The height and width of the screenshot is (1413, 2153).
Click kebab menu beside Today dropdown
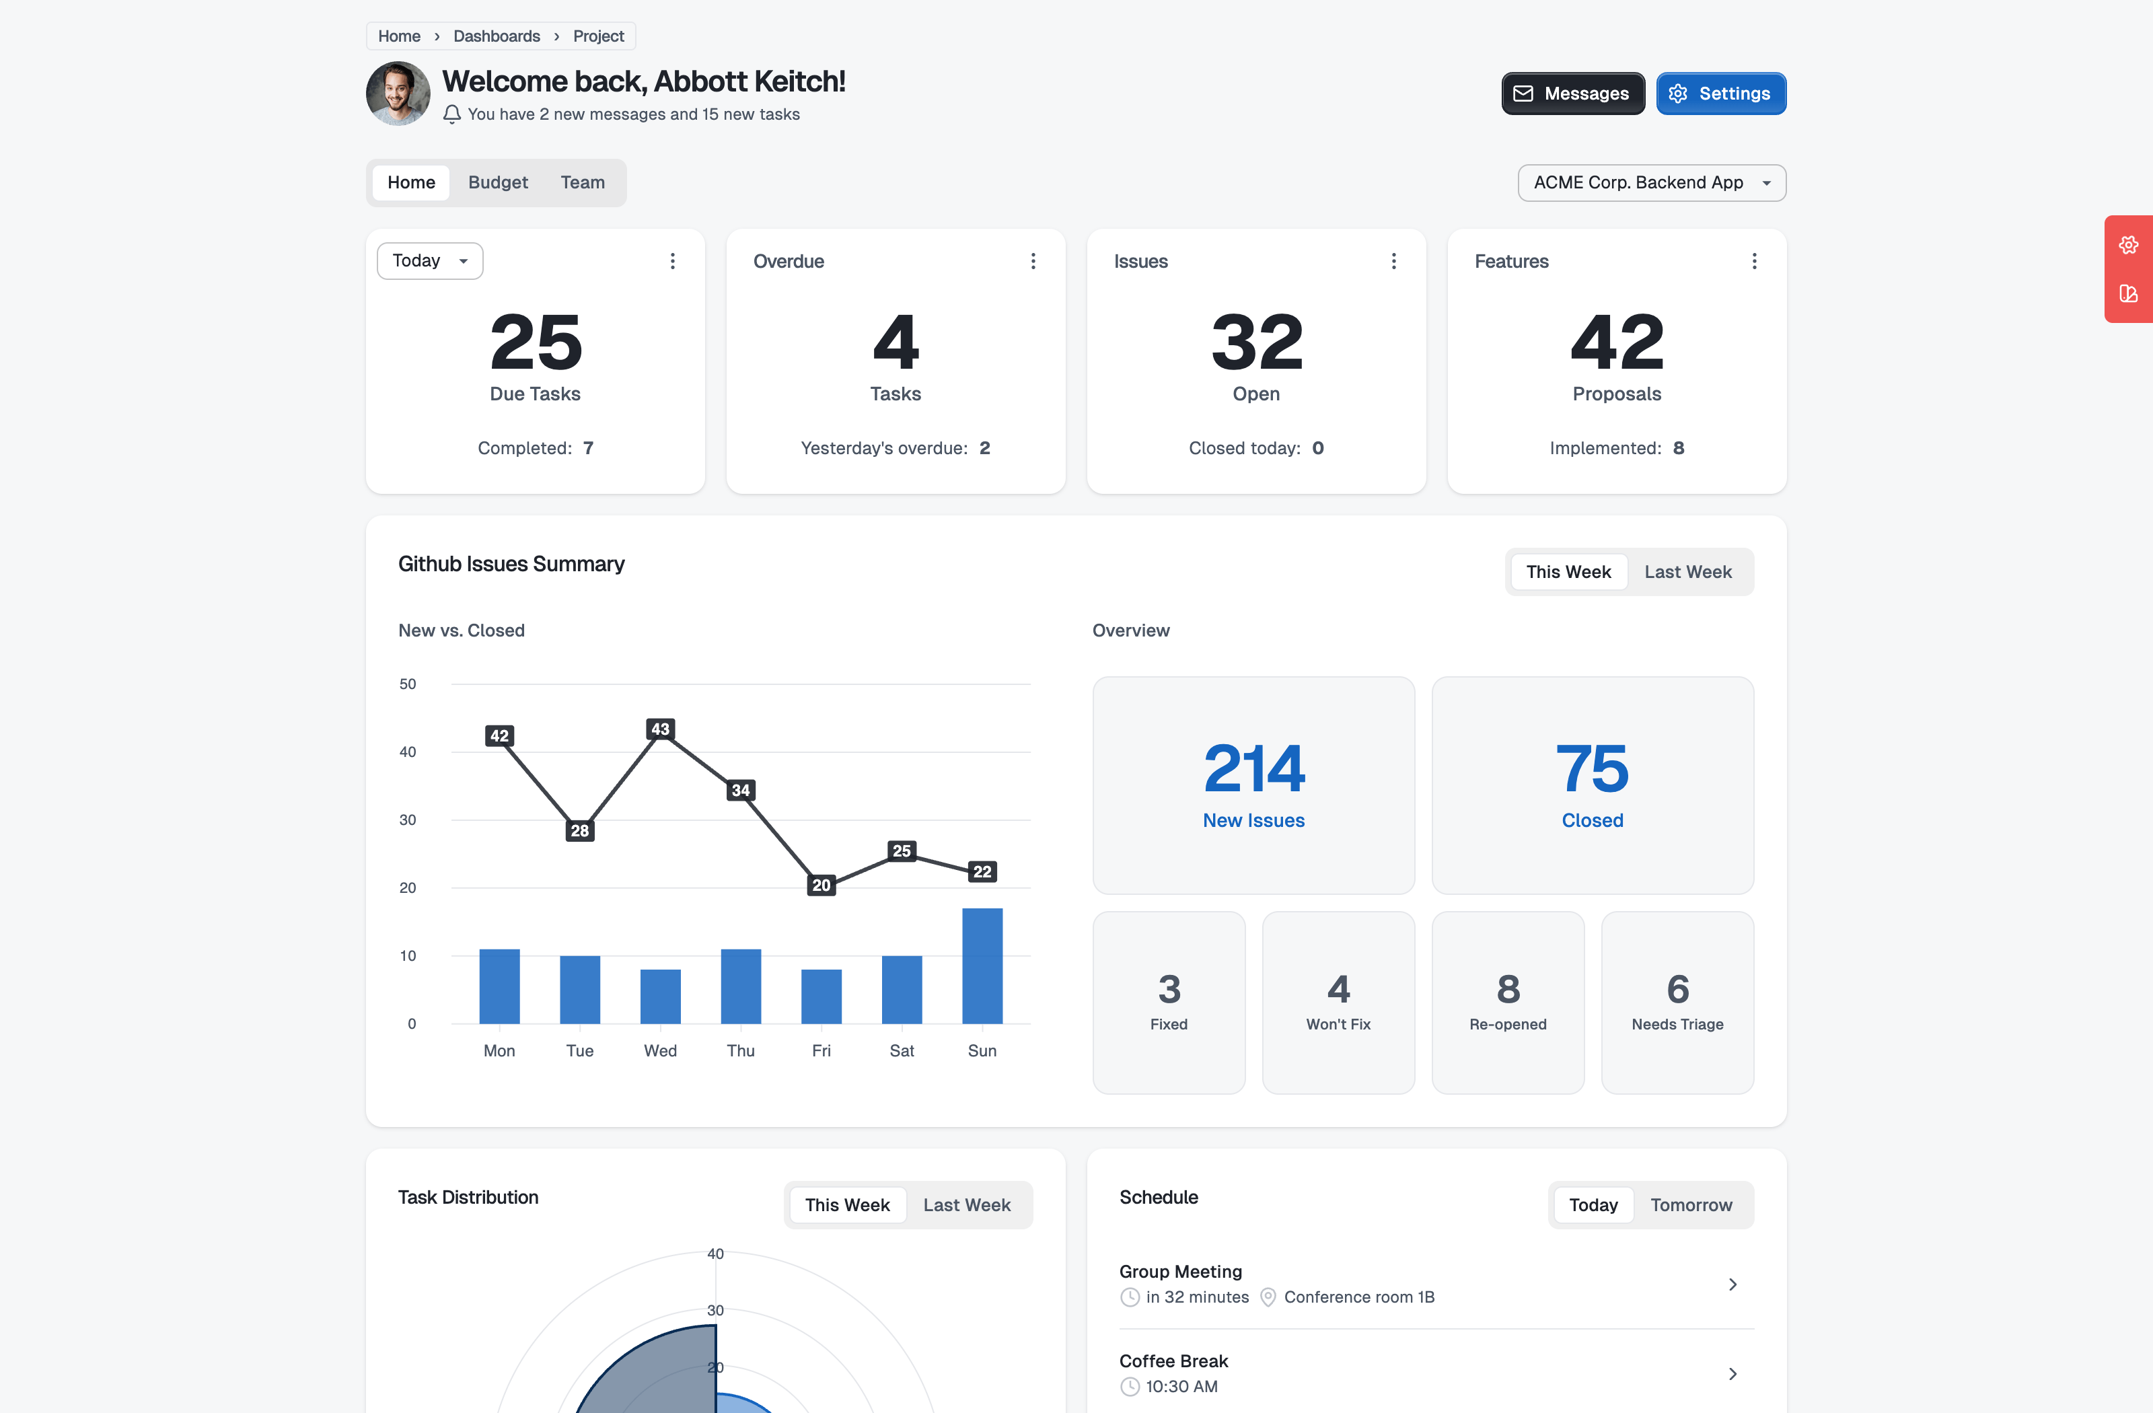[x=672, y=262]
